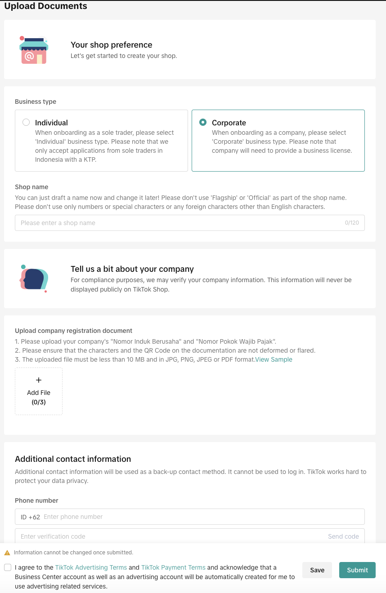
Task: Focus the phone number input field
Action: 202,517
